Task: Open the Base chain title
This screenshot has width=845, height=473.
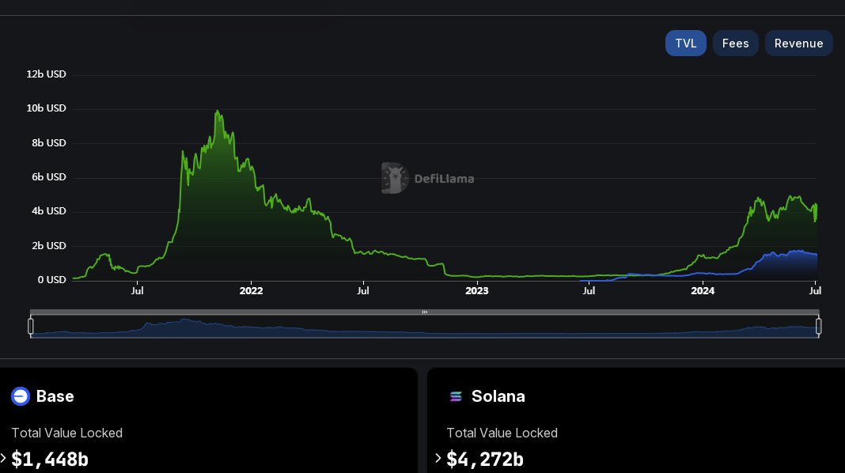Action: (55, 396)
